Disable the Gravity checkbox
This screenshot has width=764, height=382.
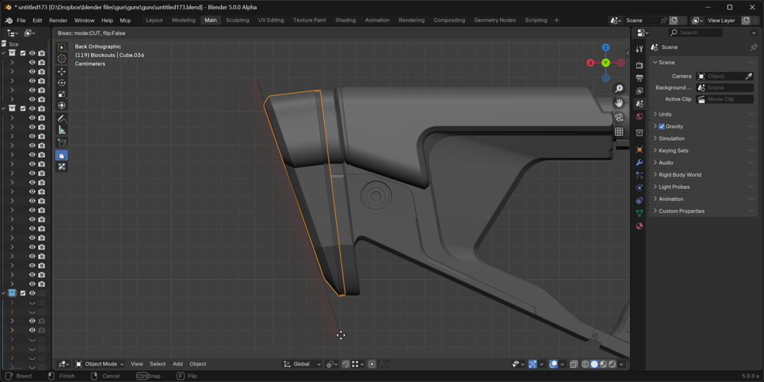[662, 126]
